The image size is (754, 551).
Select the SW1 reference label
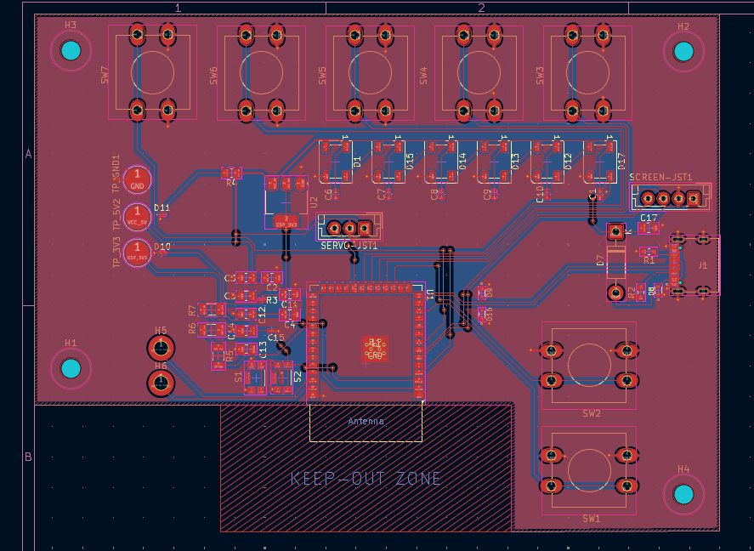pyautogui.click(x=592, y=519)
